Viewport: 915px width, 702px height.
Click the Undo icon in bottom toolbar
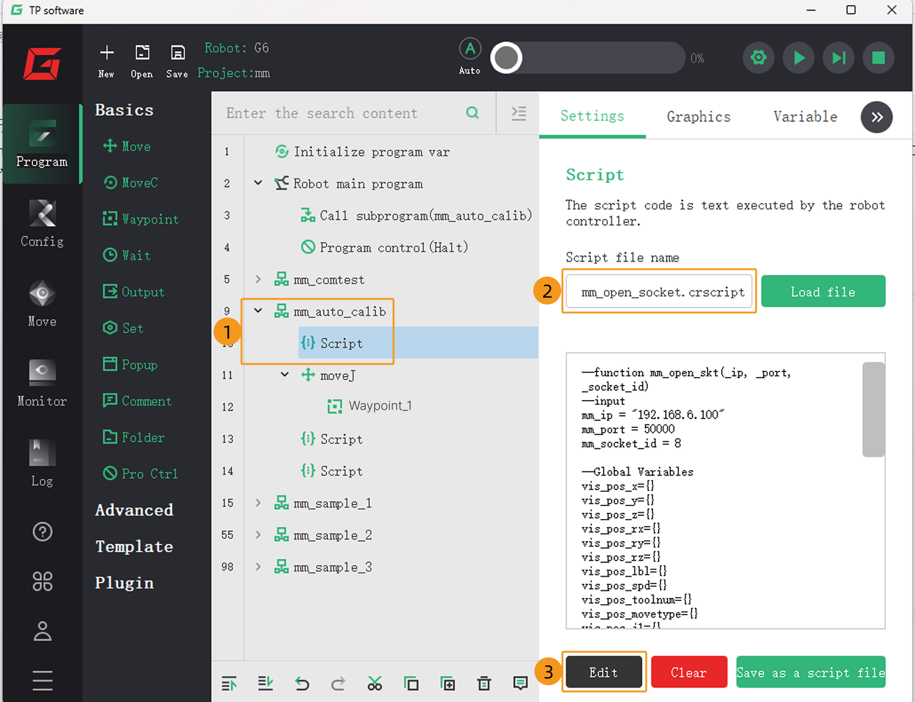[x=302, y=683]
